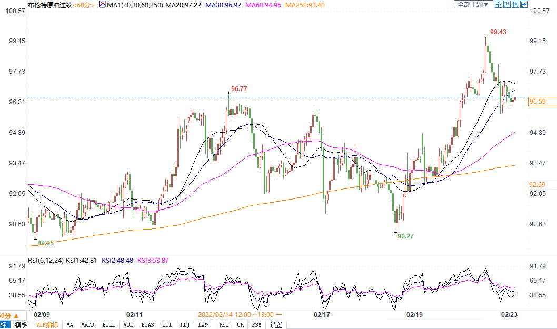
Task: Click the first small icon after 全部主题
Action: pyautogui.click(x=498, y=4)
